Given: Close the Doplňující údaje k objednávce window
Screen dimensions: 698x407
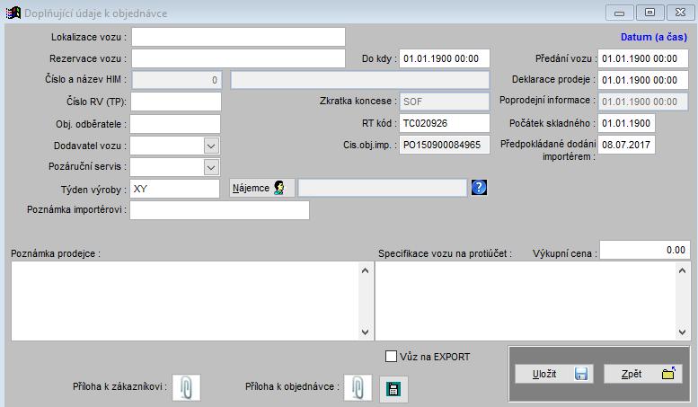Looking at the screenshot, I should point(680,13).
